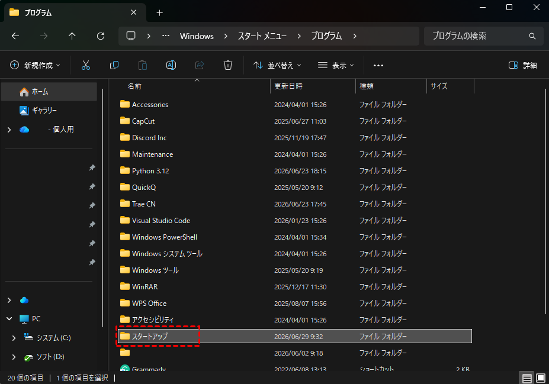Sort by the 名前 column header
Viewport: 549px width, 384px height.
pyautogui.click(x=134, y=86)
